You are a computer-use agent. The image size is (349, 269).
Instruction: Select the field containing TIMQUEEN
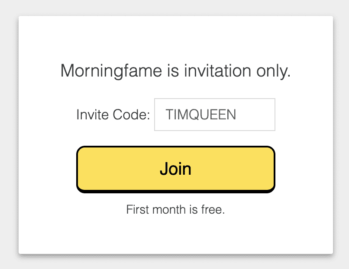(x=214, y=115)
